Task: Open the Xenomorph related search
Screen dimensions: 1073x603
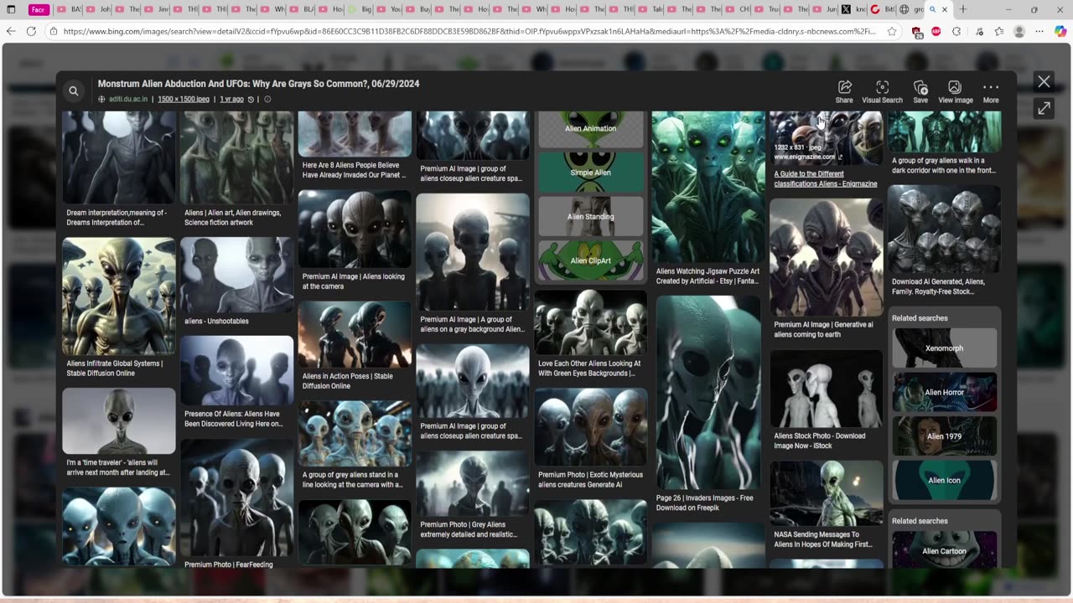Action: (945, 348)
